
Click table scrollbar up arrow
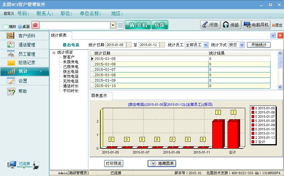coord(280,53)
